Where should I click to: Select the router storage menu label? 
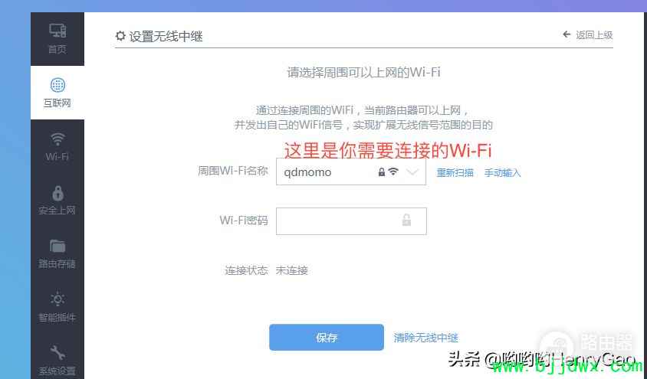point(57,263)
